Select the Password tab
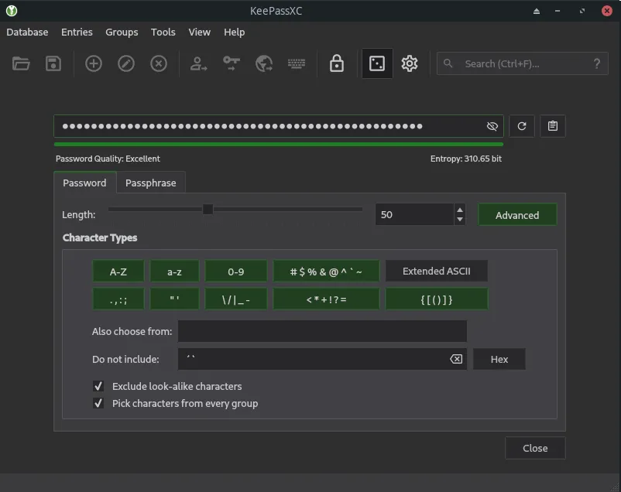Viewport: 621px width, 492px height. point(84,183)
